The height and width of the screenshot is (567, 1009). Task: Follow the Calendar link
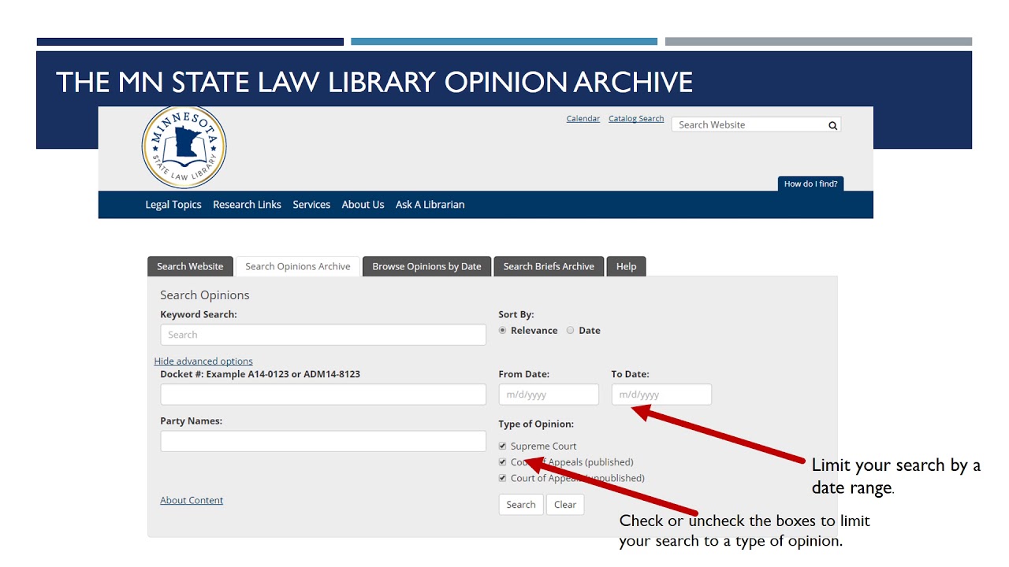583,119
